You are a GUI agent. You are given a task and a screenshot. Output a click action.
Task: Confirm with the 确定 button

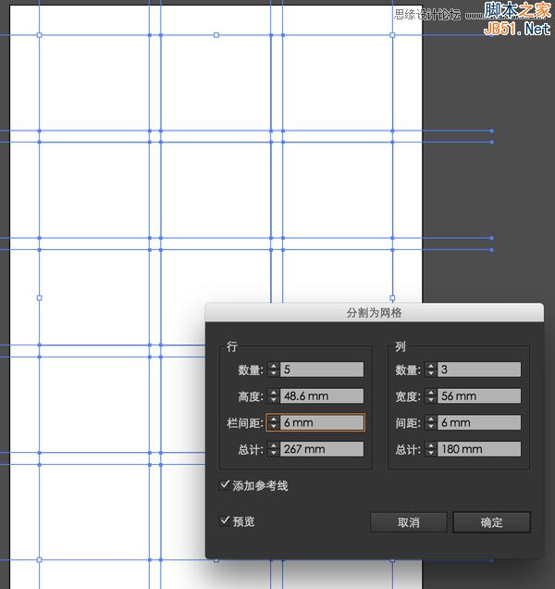(491, 522)
